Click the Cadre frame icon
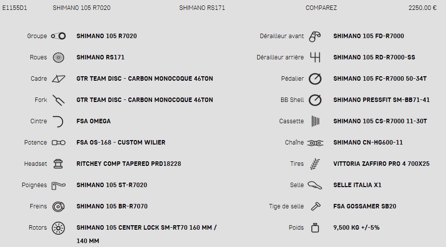Image resolution: width=446 pixels, height=247 pixels. tap(58, 79)
